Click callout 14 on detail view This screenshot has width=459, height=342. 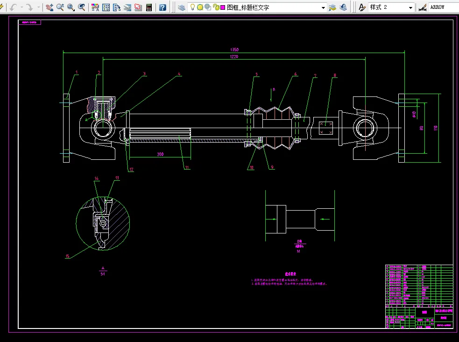click(97, 178)
